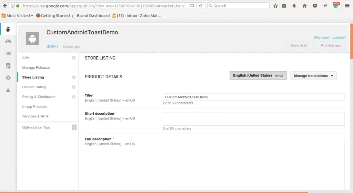Open Game services controller icon
This screenshot has width=353, height=193.
pos(8,41)
